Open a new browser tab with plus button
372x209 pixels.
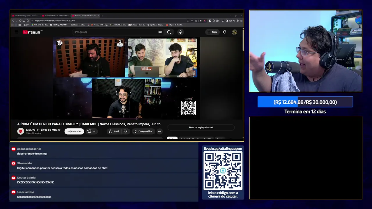click(103, 16)
